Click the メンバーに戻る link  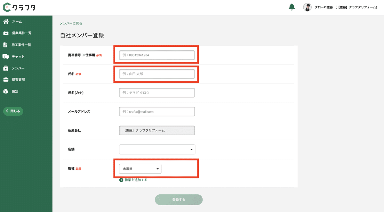71,23
